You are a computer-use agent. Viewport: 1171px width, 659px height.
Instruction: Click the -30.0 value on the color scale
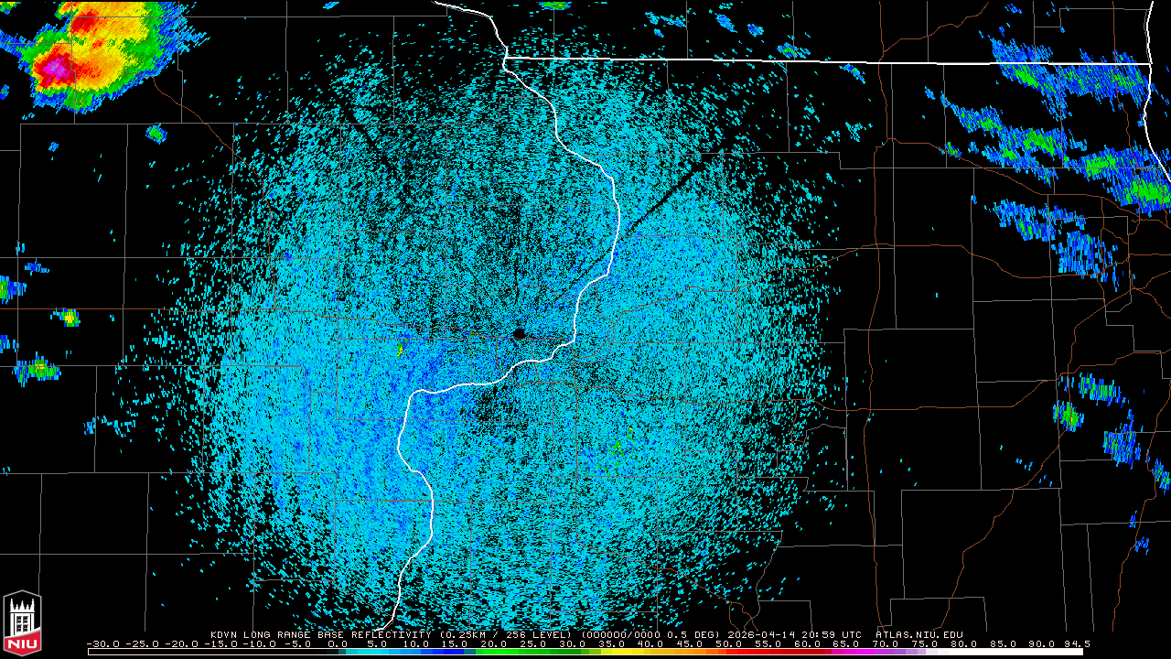pos(102,643)
